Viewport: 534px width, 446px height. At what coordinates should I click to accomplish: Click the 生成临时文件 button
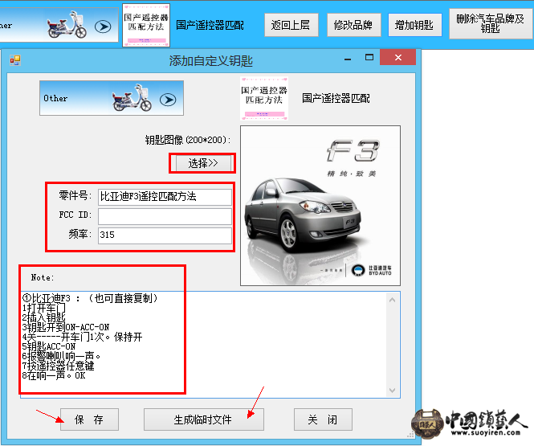[204, 419]
